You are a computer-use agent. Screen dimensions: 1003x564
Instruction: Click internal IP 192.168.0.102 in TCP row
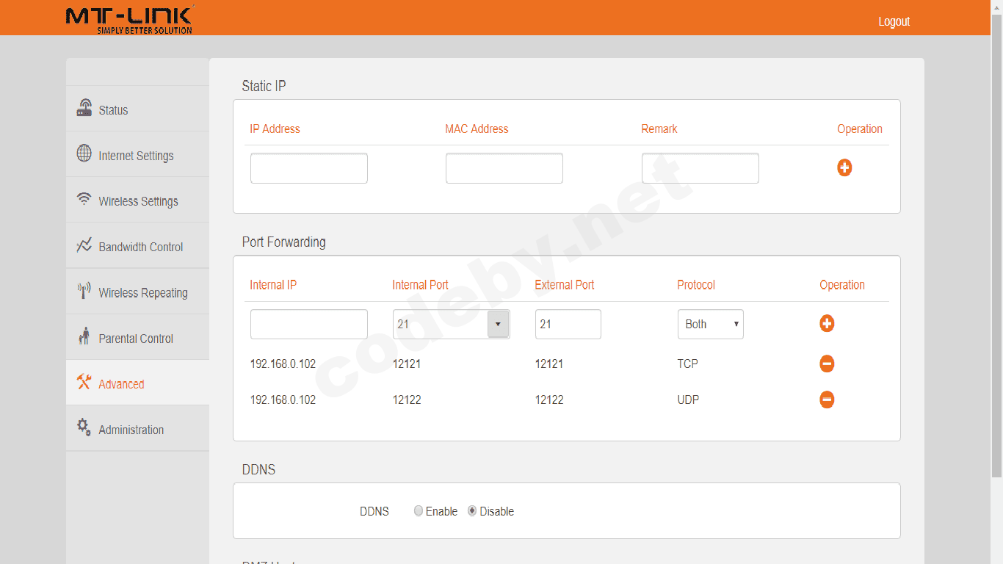283,364
